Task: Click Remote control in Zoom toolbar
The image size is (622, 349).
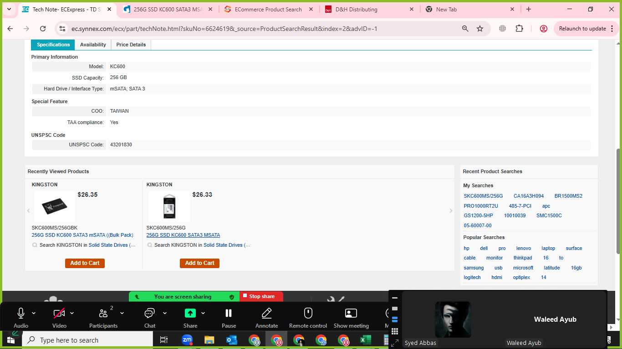Action: [x=308, y=318]
